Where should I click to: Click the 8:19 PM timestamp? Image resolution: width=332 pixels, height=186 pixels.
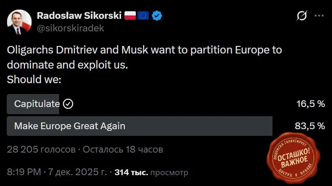[24, 172]
